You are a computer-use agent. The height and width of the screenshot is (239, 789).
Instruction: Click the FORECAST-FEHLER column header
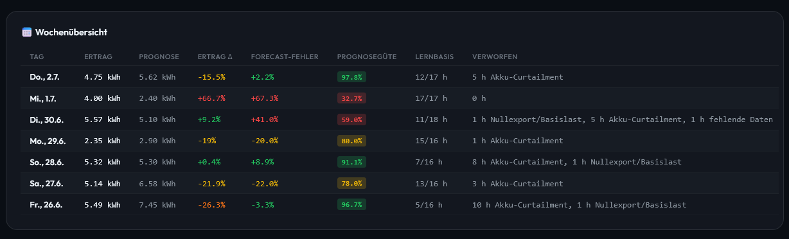(285, 57)
